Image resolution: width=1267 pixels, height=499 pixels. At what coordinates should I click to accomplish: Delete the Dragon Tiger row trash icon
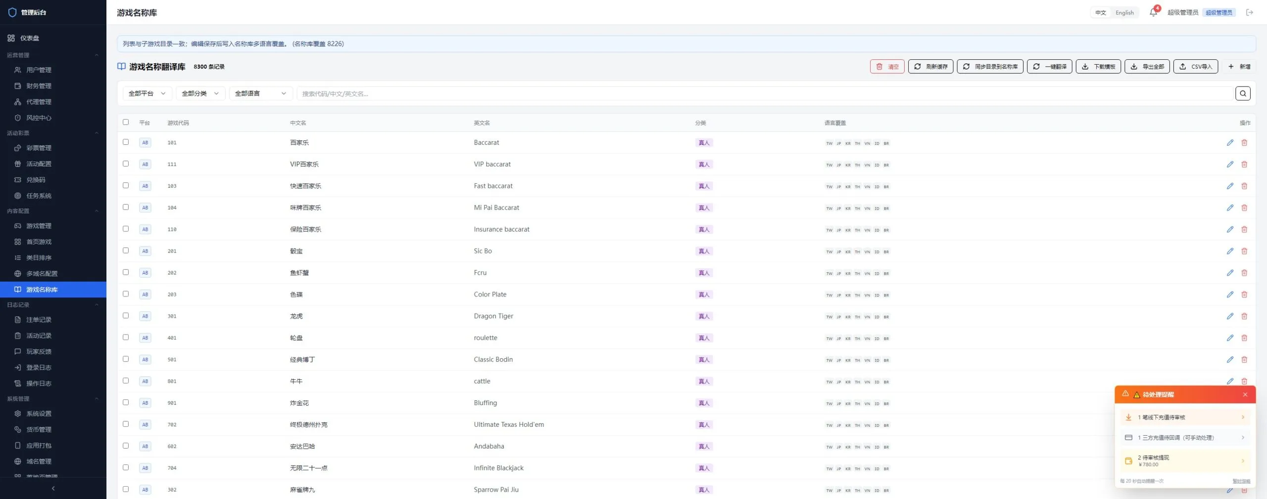pyautogui.click(x=1244, y=316)
